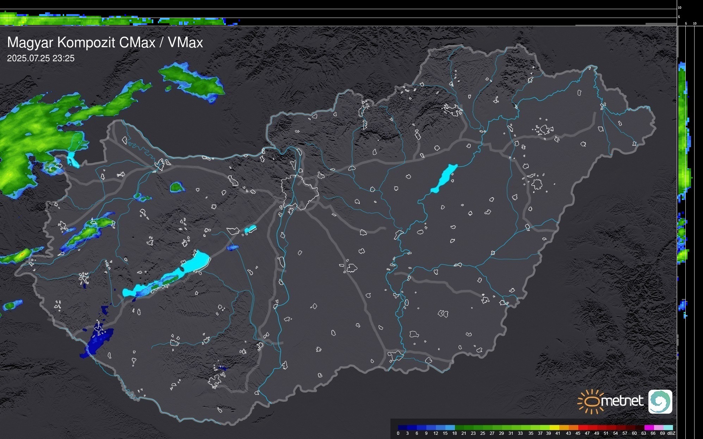703x439 pixels.
Task: Click the cyan Tisza Lake shape
Action: coord(445,178)
